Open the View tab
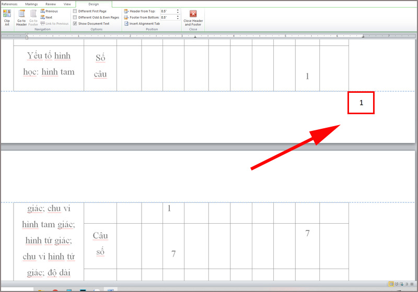Viewport: 418px width, 292px height. [x=67, y=4]
